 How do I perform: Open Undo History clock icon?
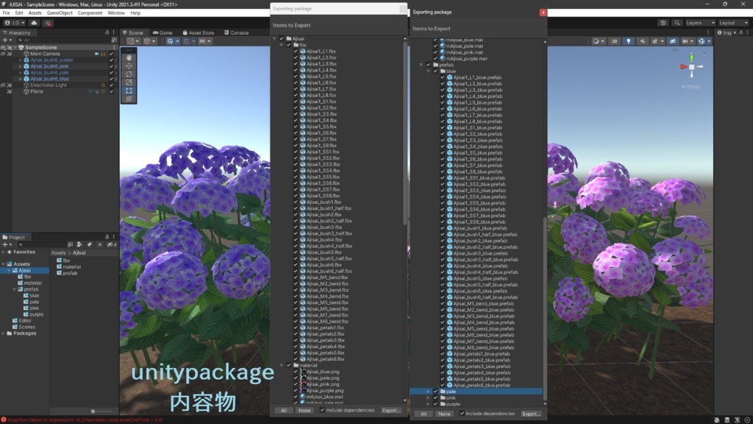point(663,23)
